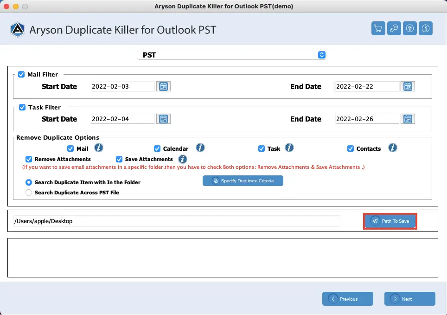Click the Task Filter End Date field 2022-02-26
Viewport: 447px width, 315px height.
[367, 119]
